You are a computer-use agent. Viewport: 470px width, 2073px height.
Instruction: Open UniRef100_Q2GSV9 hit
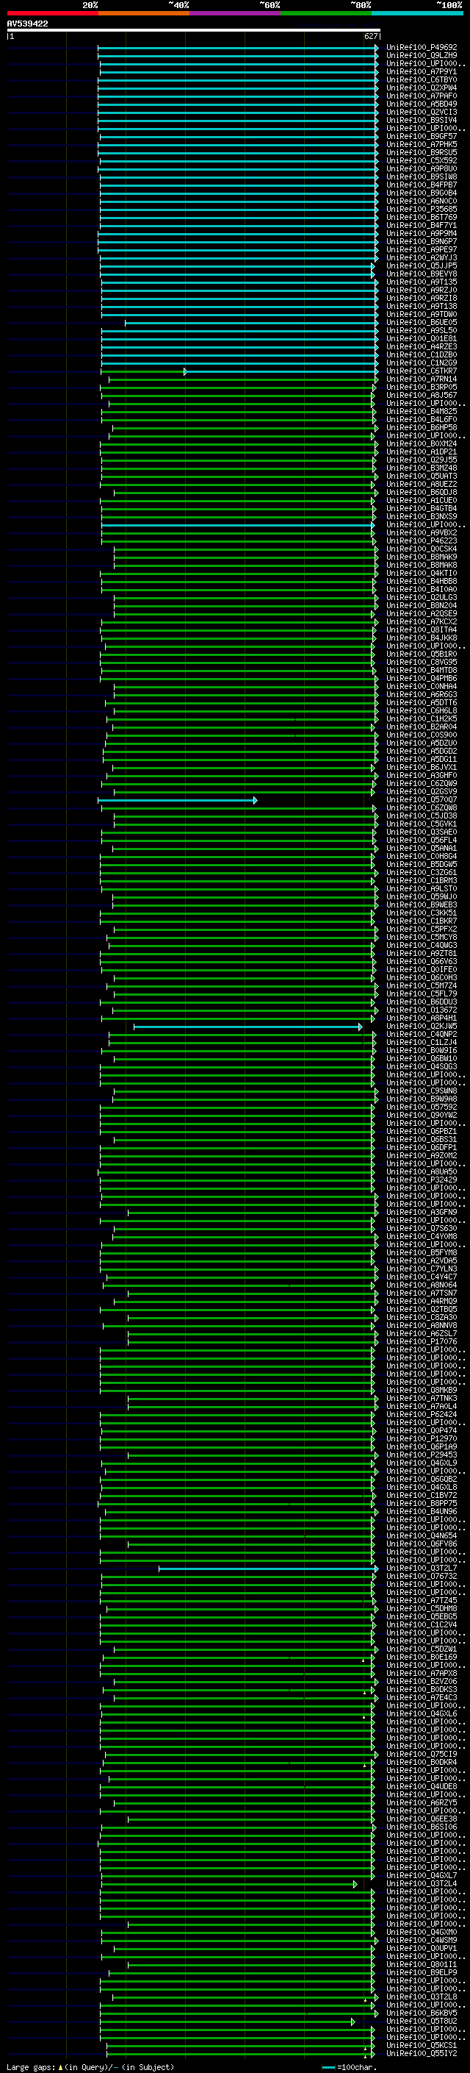422,791
